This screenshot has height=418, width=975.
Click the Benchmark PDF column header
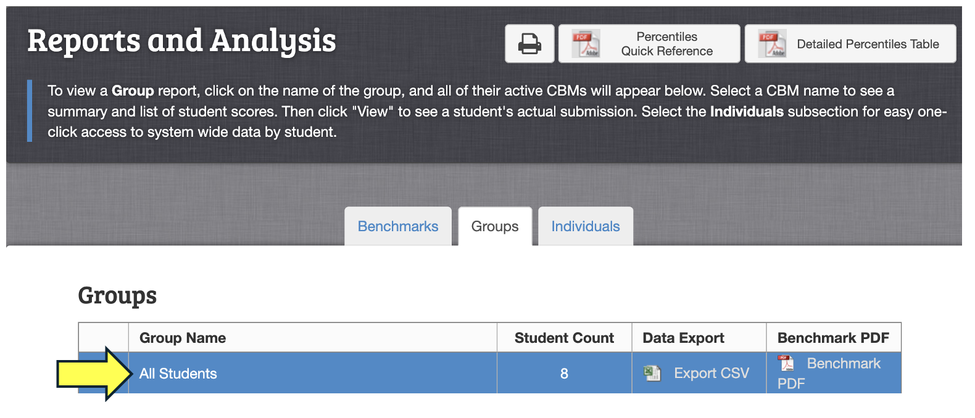point(834,338)
